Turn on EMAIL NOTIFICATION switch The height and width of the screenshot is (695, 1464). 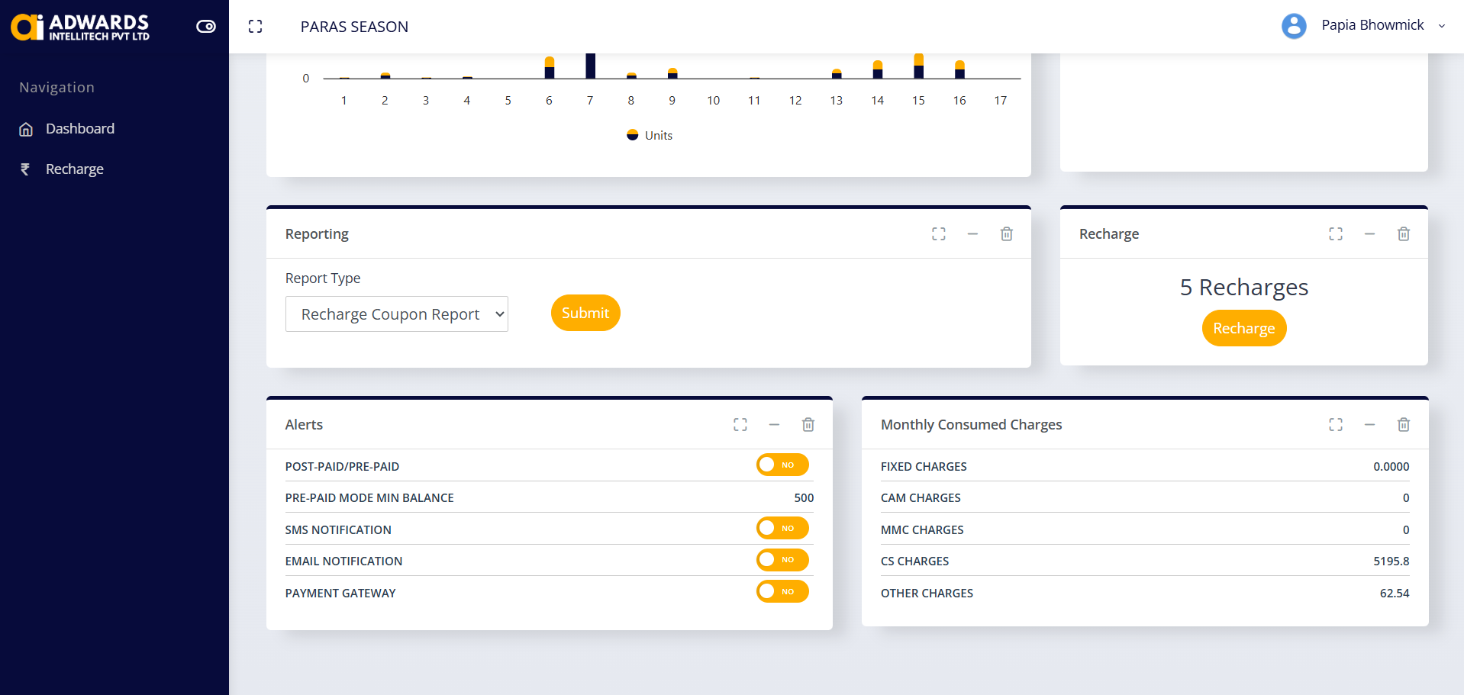click(782, 560)
